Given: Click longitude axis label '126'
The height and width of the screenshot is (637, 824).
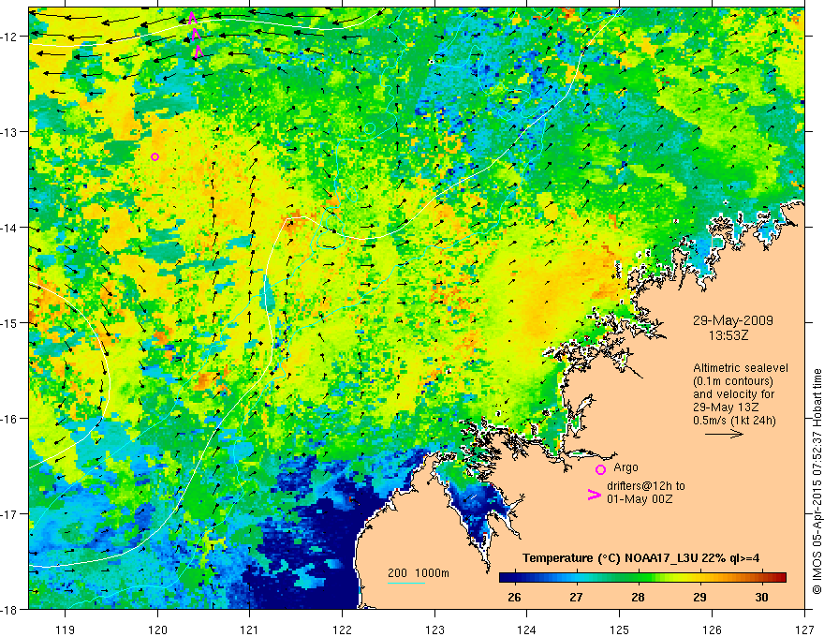Looking at the screenshot, I should [x=712, y=630].
